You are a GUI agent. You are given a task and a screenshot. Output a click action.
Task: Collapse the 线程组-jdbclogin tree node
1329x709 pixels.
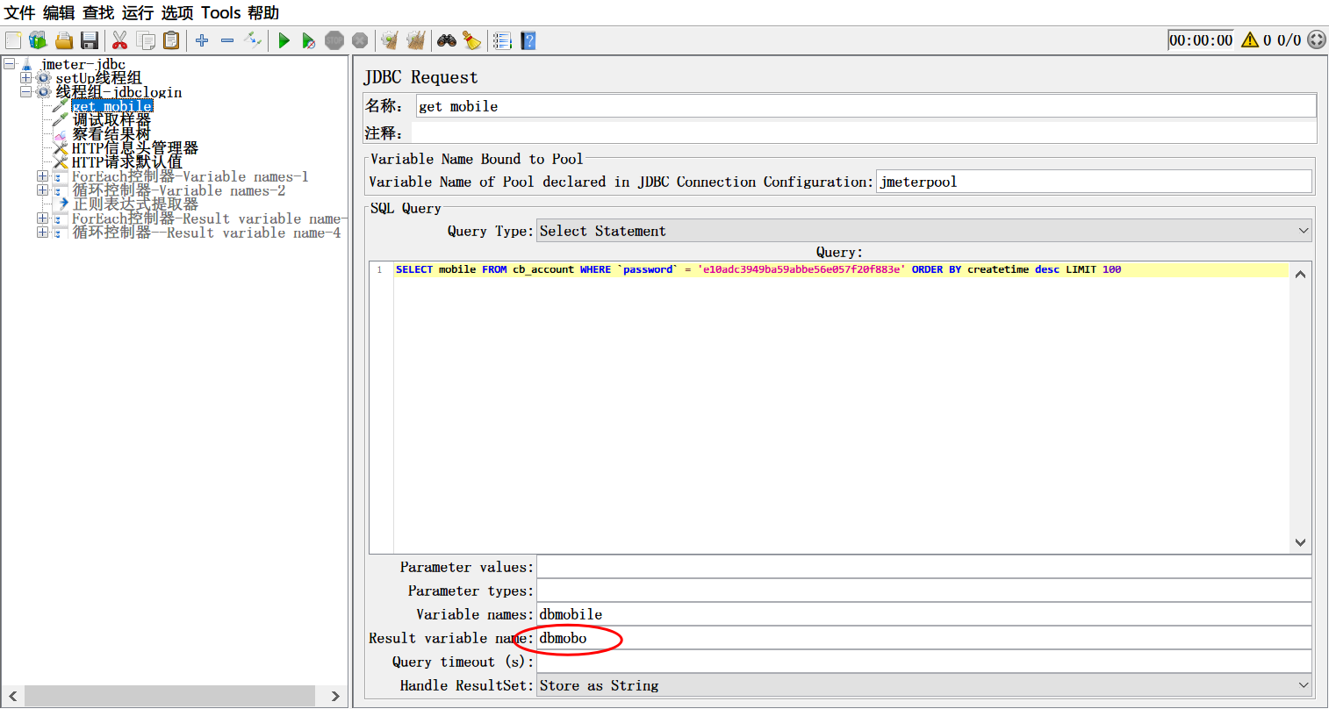pyautogui.click(x=25, y=92)
